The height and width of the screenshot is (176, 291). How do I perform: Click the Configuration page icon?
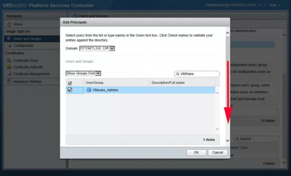coord(9,45)
